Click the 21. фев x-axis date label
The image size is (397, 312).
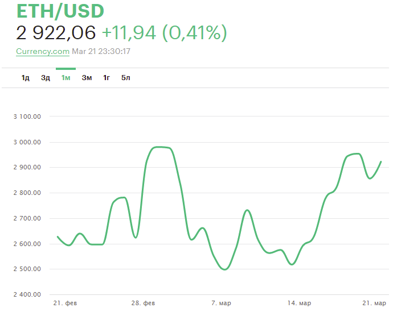64,303
